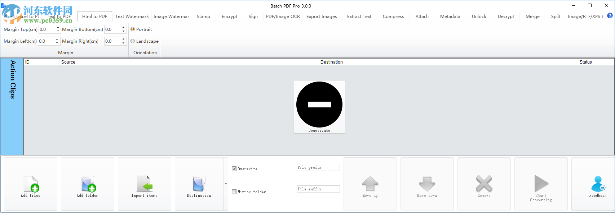Select the Html to PDF tab
This screenshot has height=213, width=615.
pos(94,17)
